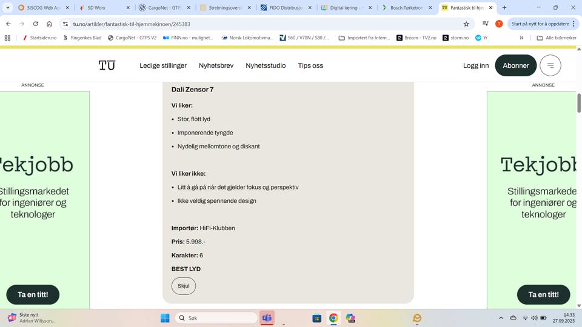Open Siste nytt news widget
Screen dimensions: 582x327
tap(31, 318)
